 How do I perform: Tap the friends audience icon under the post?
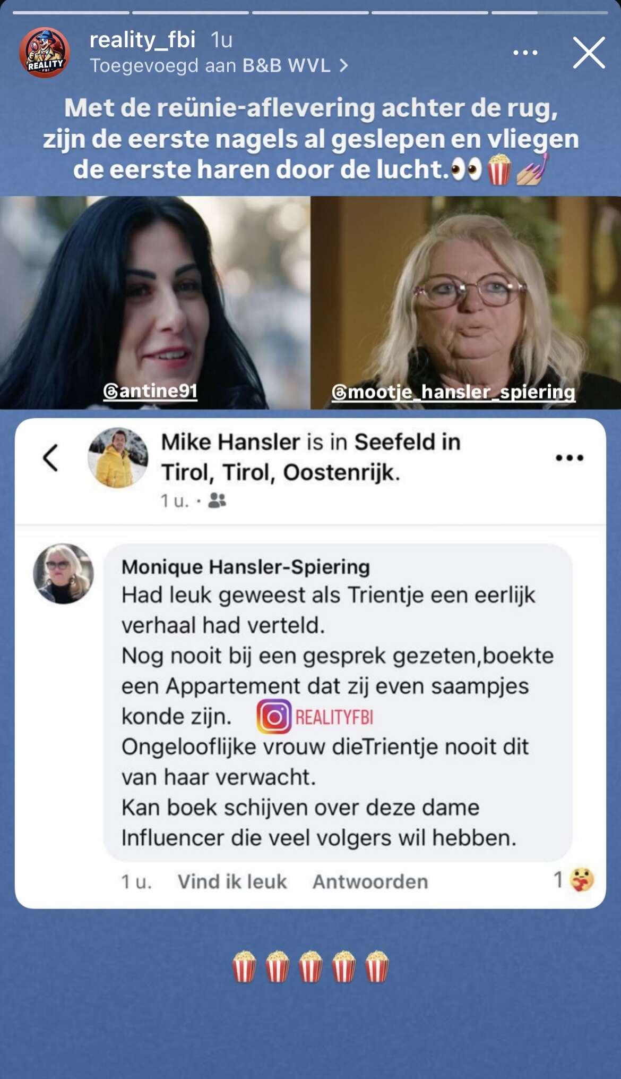(x=217, y=500)
